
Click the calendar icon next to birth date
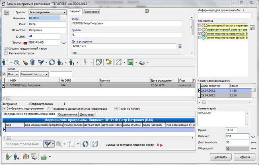tap(180, 46)
